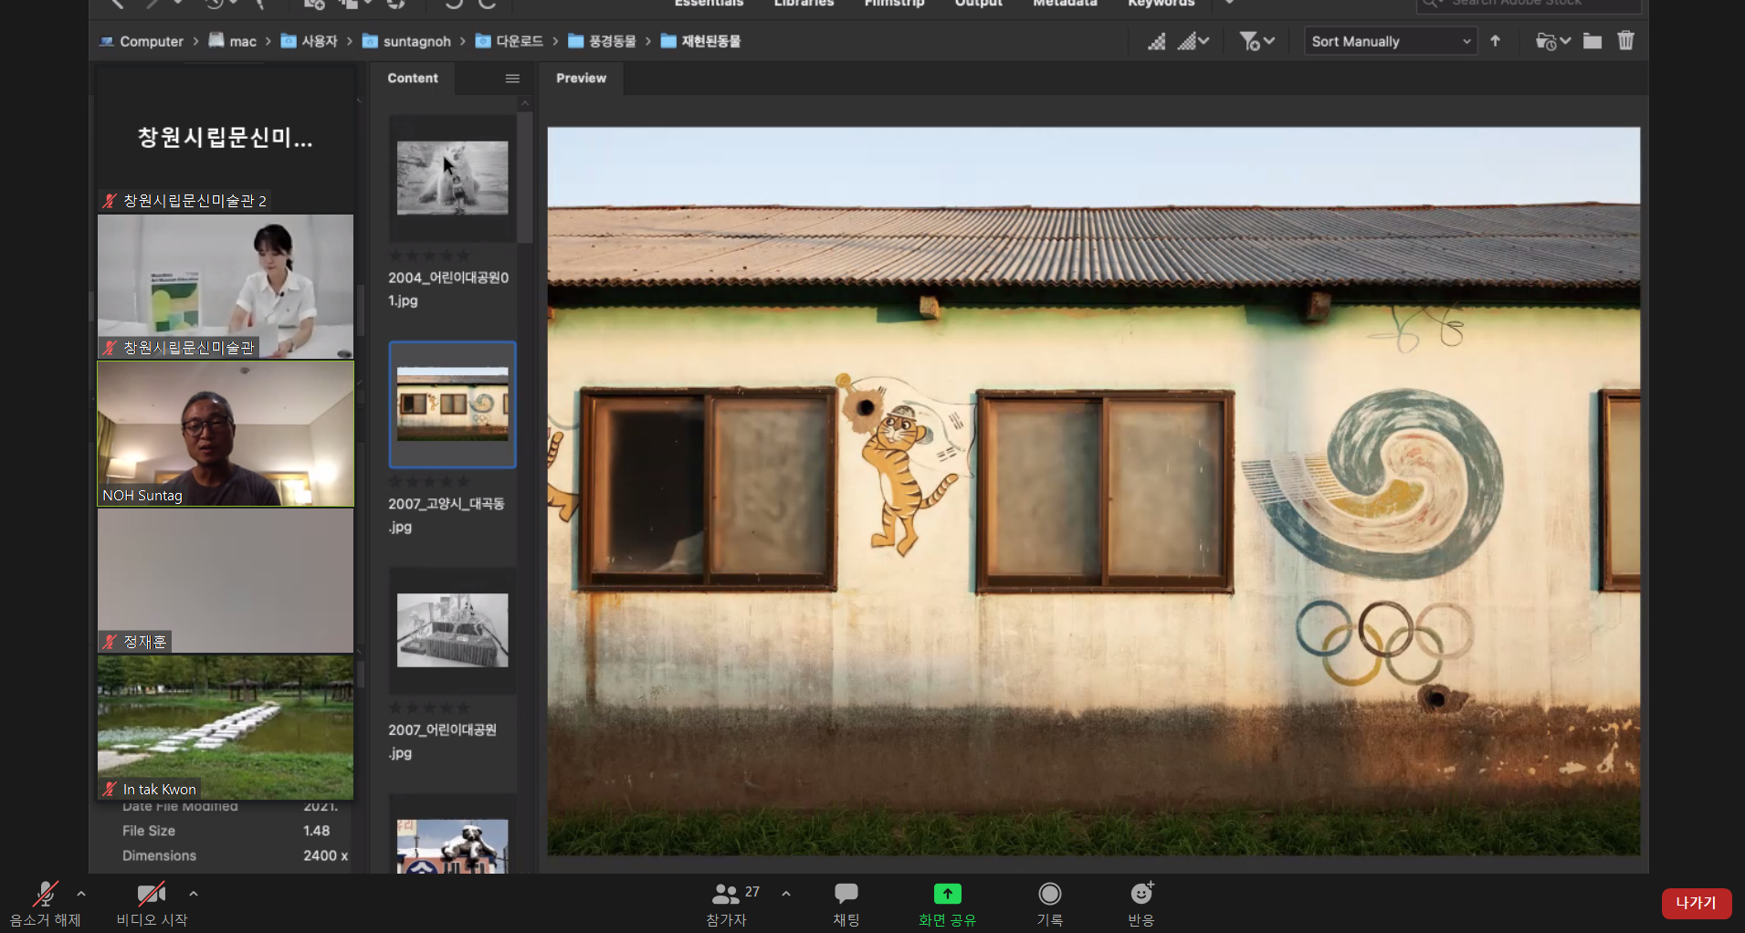Go to 풍경동물 folder in path bar
Viewport: 1745px width, 933px height.
point(602,41)
